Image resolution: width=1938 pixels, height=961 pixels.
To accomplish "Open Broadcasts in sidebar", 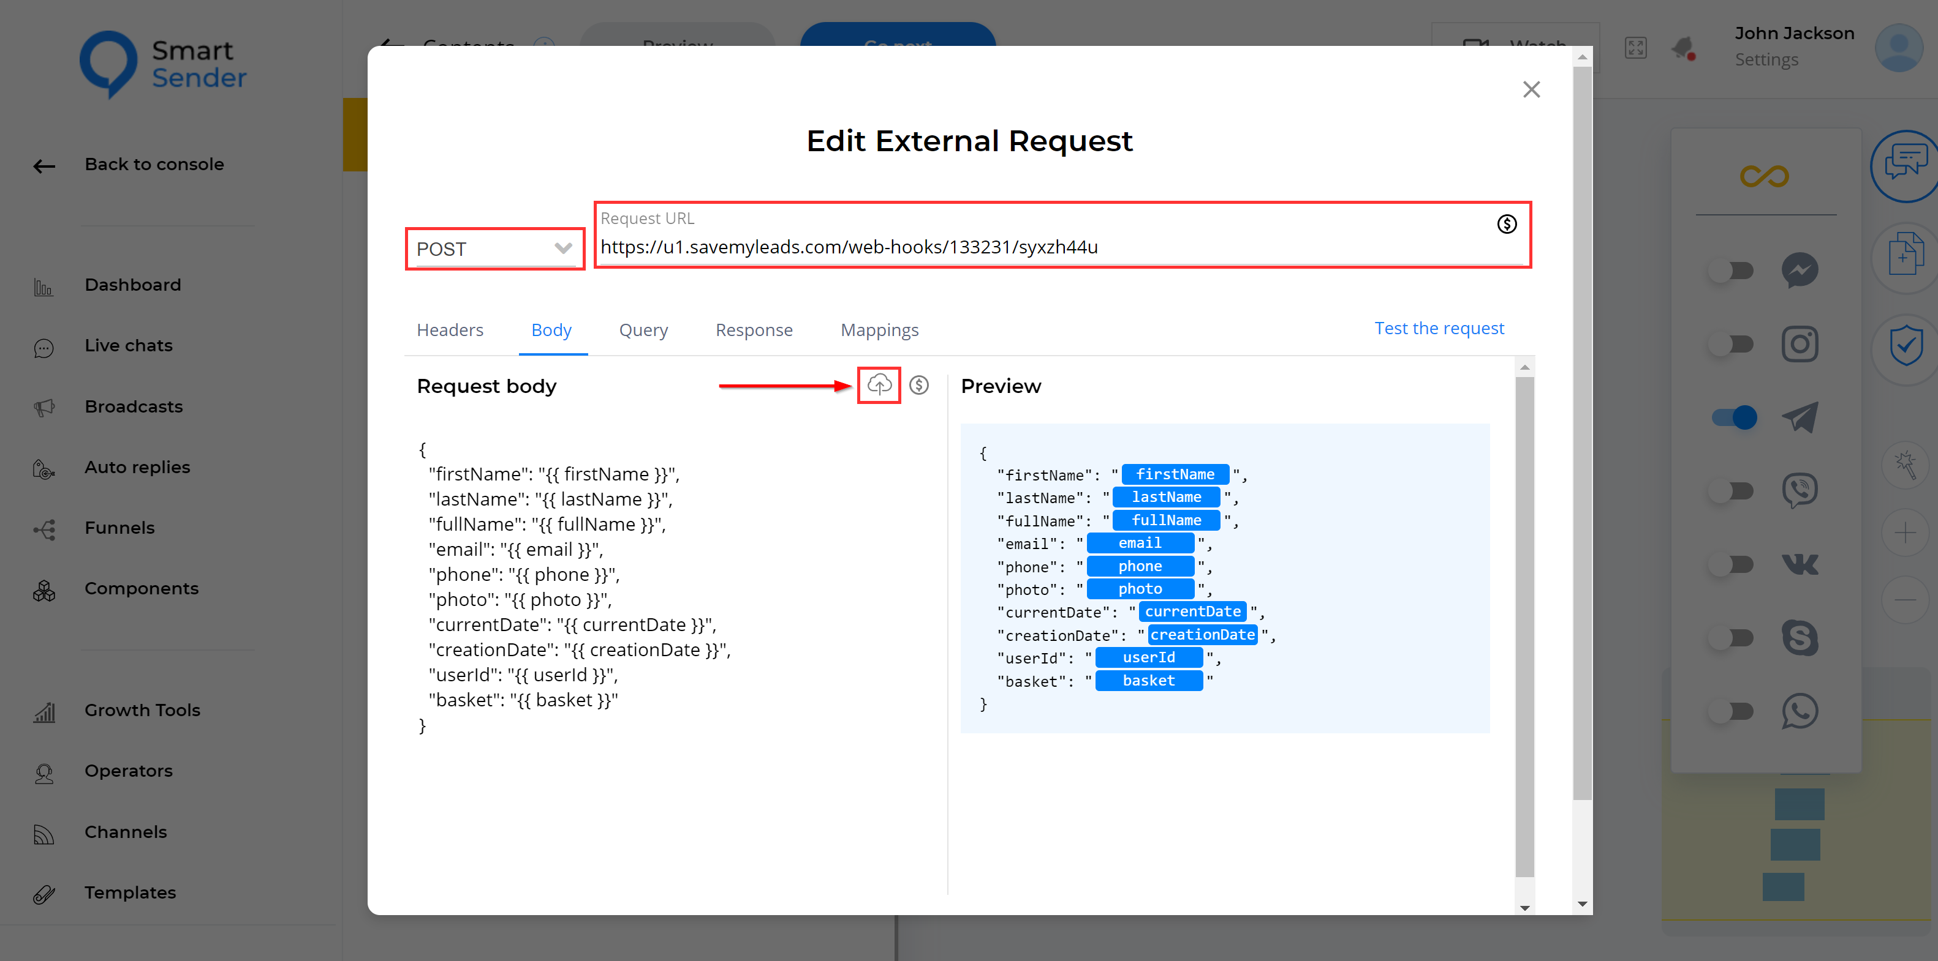I will [133, 406].
